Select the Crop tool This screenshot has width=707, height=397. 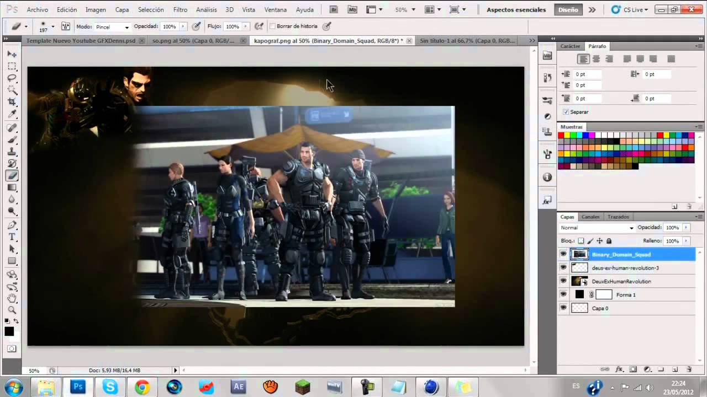point(12,102)
